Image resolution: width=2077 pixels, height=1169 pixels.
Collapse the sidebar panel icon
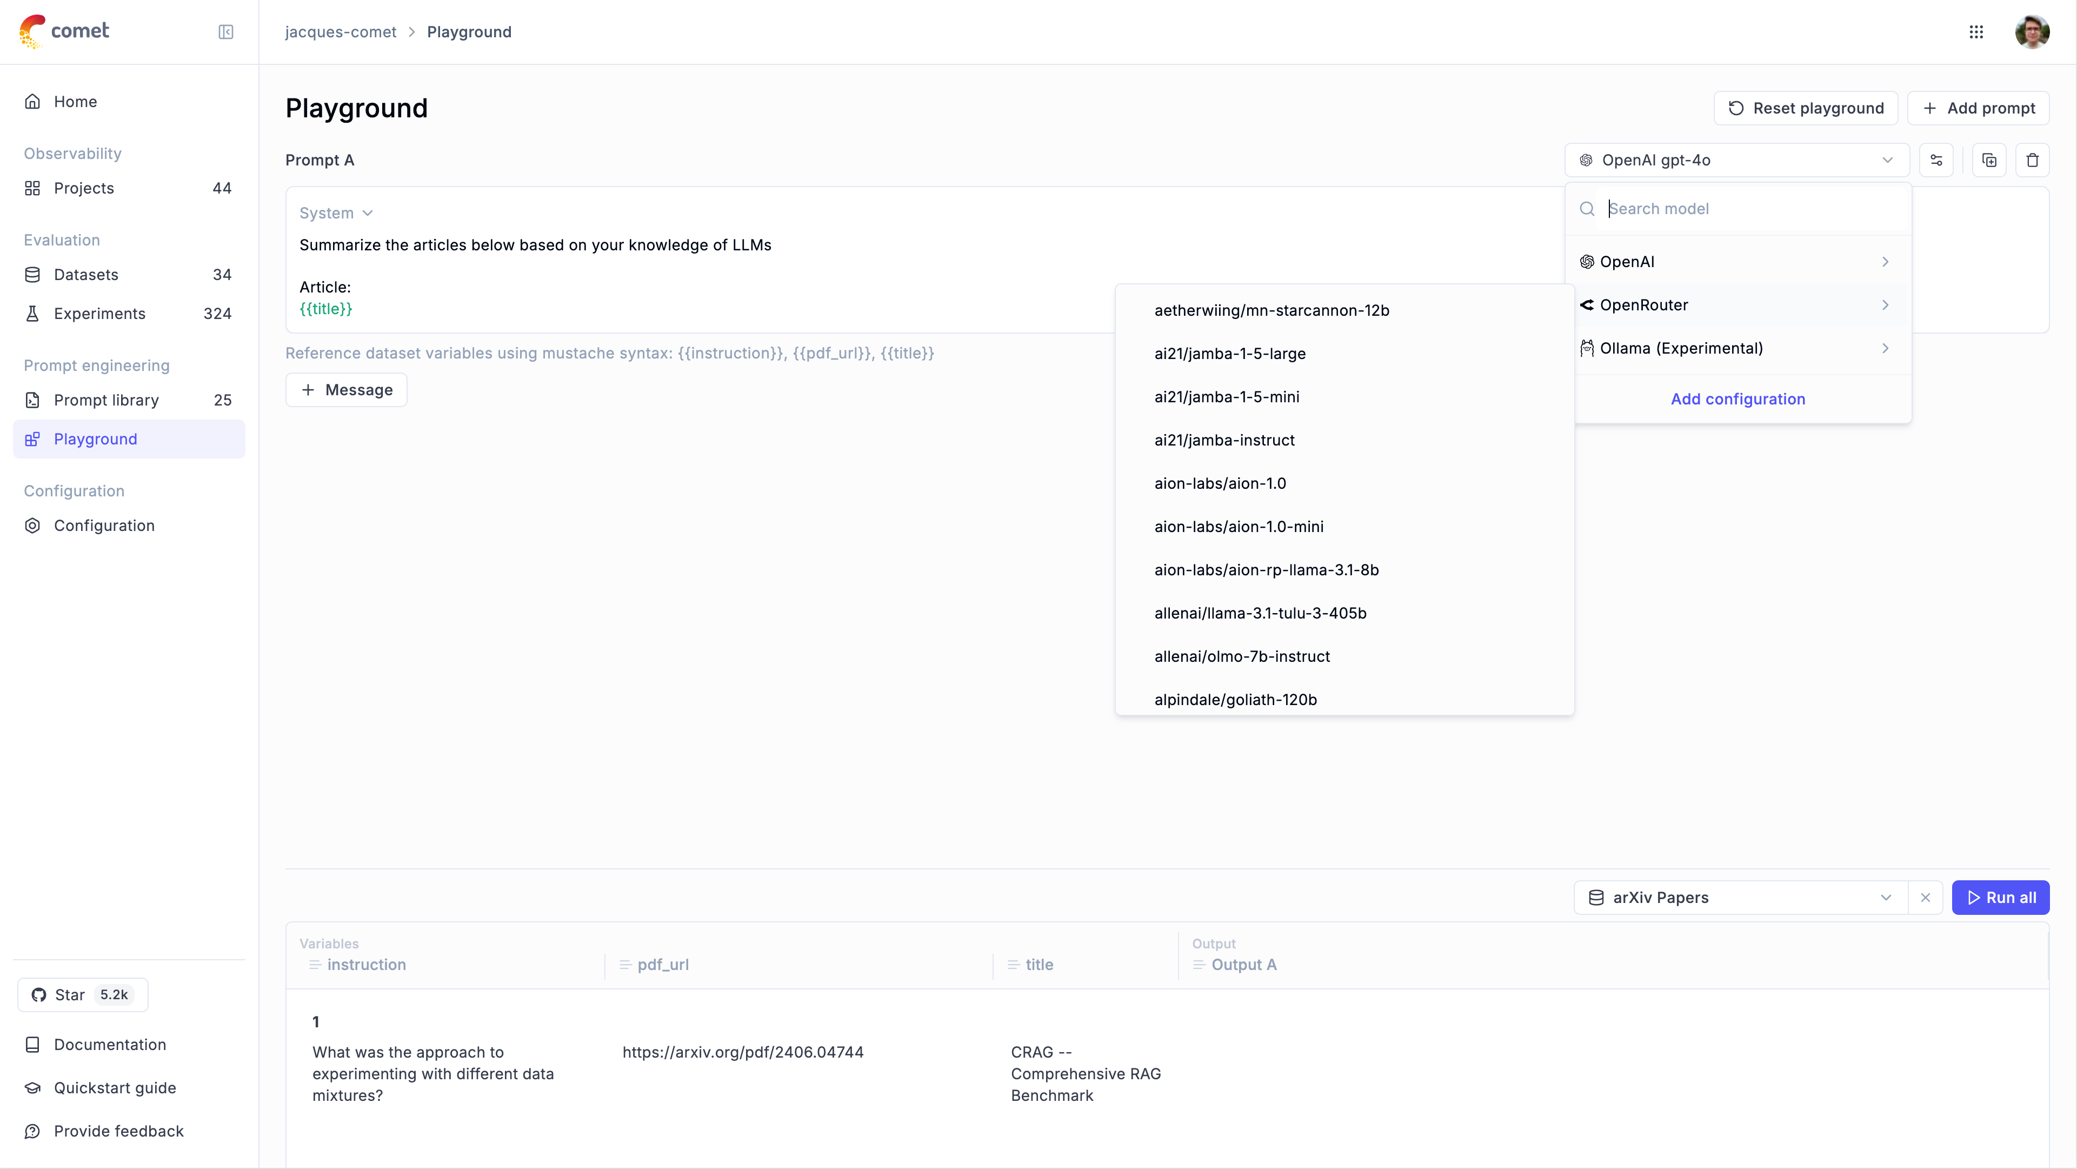pos(226,31)
